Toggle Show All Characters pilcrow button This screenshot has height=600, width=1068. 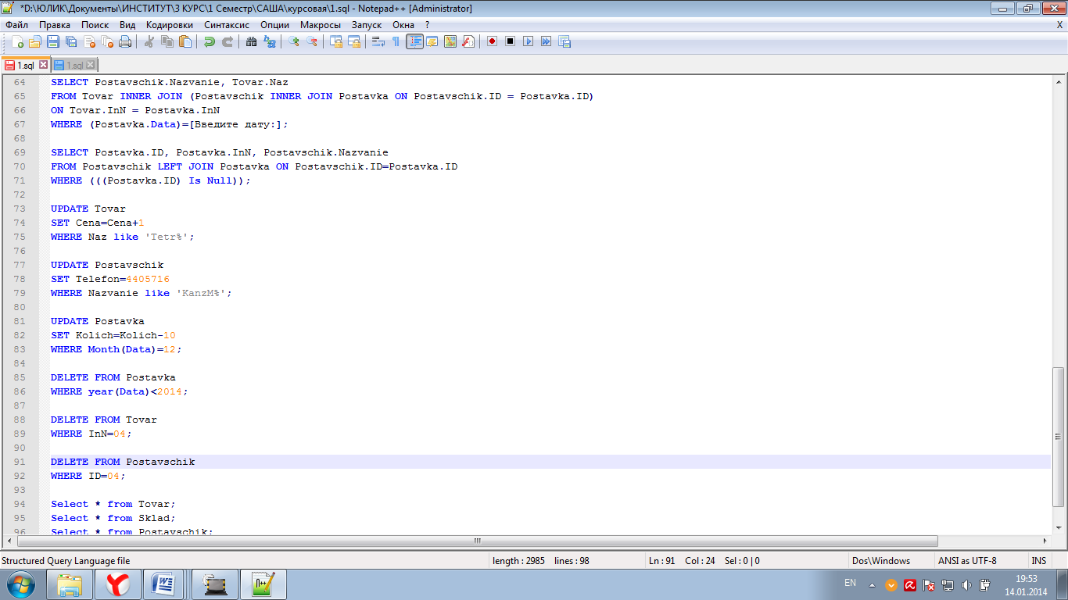tap(396, 41)
